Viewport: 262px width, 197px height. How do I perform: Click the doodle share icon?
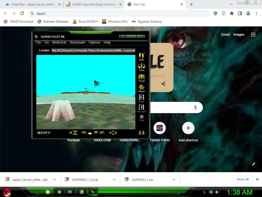pyautogui.click(x=163, y=84)
